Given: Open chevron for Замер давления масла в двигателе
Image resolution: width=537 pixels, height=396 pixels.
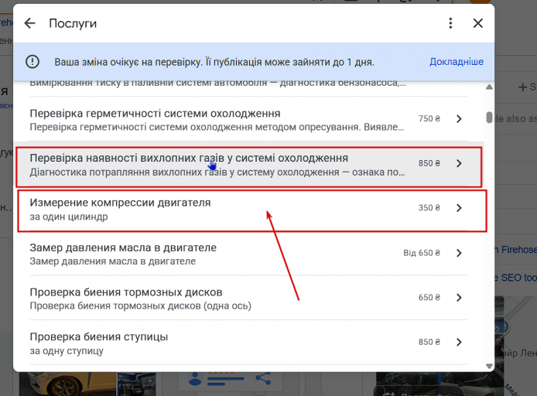Looking at the screenshot, I should [460, 253].
